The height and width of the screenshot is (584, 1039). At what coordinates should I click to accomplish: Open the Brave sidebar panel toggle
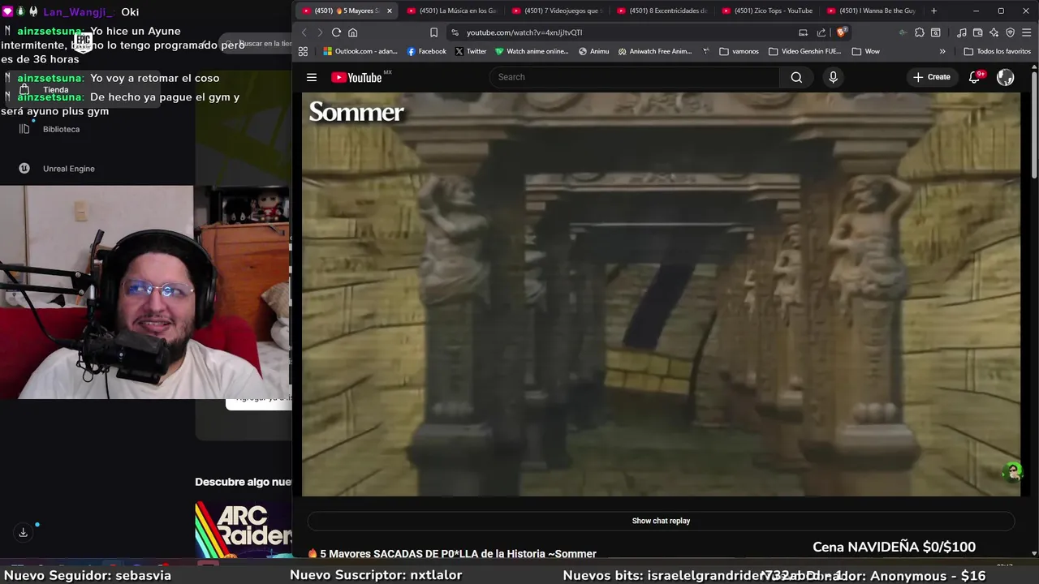tap(936, 32)
